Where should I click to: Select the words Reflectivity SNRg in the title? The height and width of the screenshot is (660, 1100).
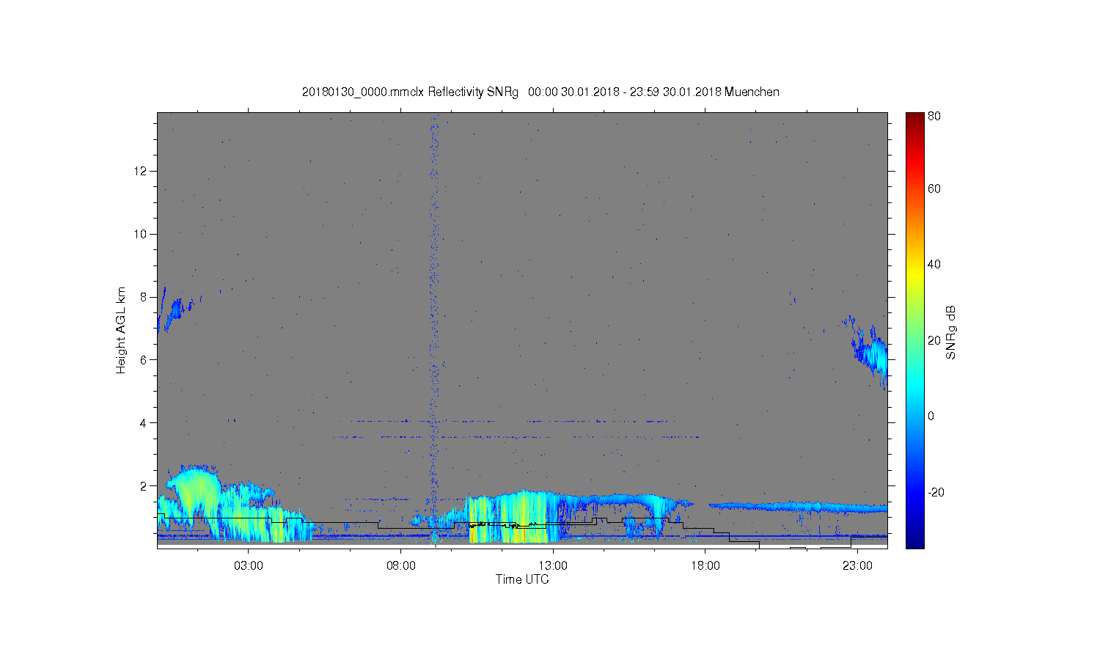pos(473,92)
